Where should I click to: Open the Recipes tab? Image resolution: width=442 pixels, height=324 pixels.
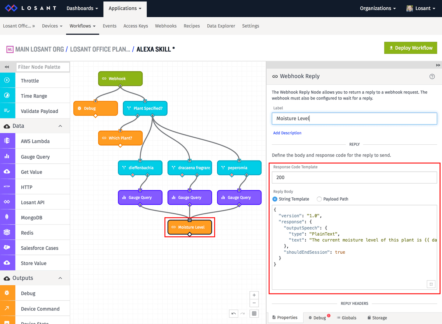tap(192, 26)
